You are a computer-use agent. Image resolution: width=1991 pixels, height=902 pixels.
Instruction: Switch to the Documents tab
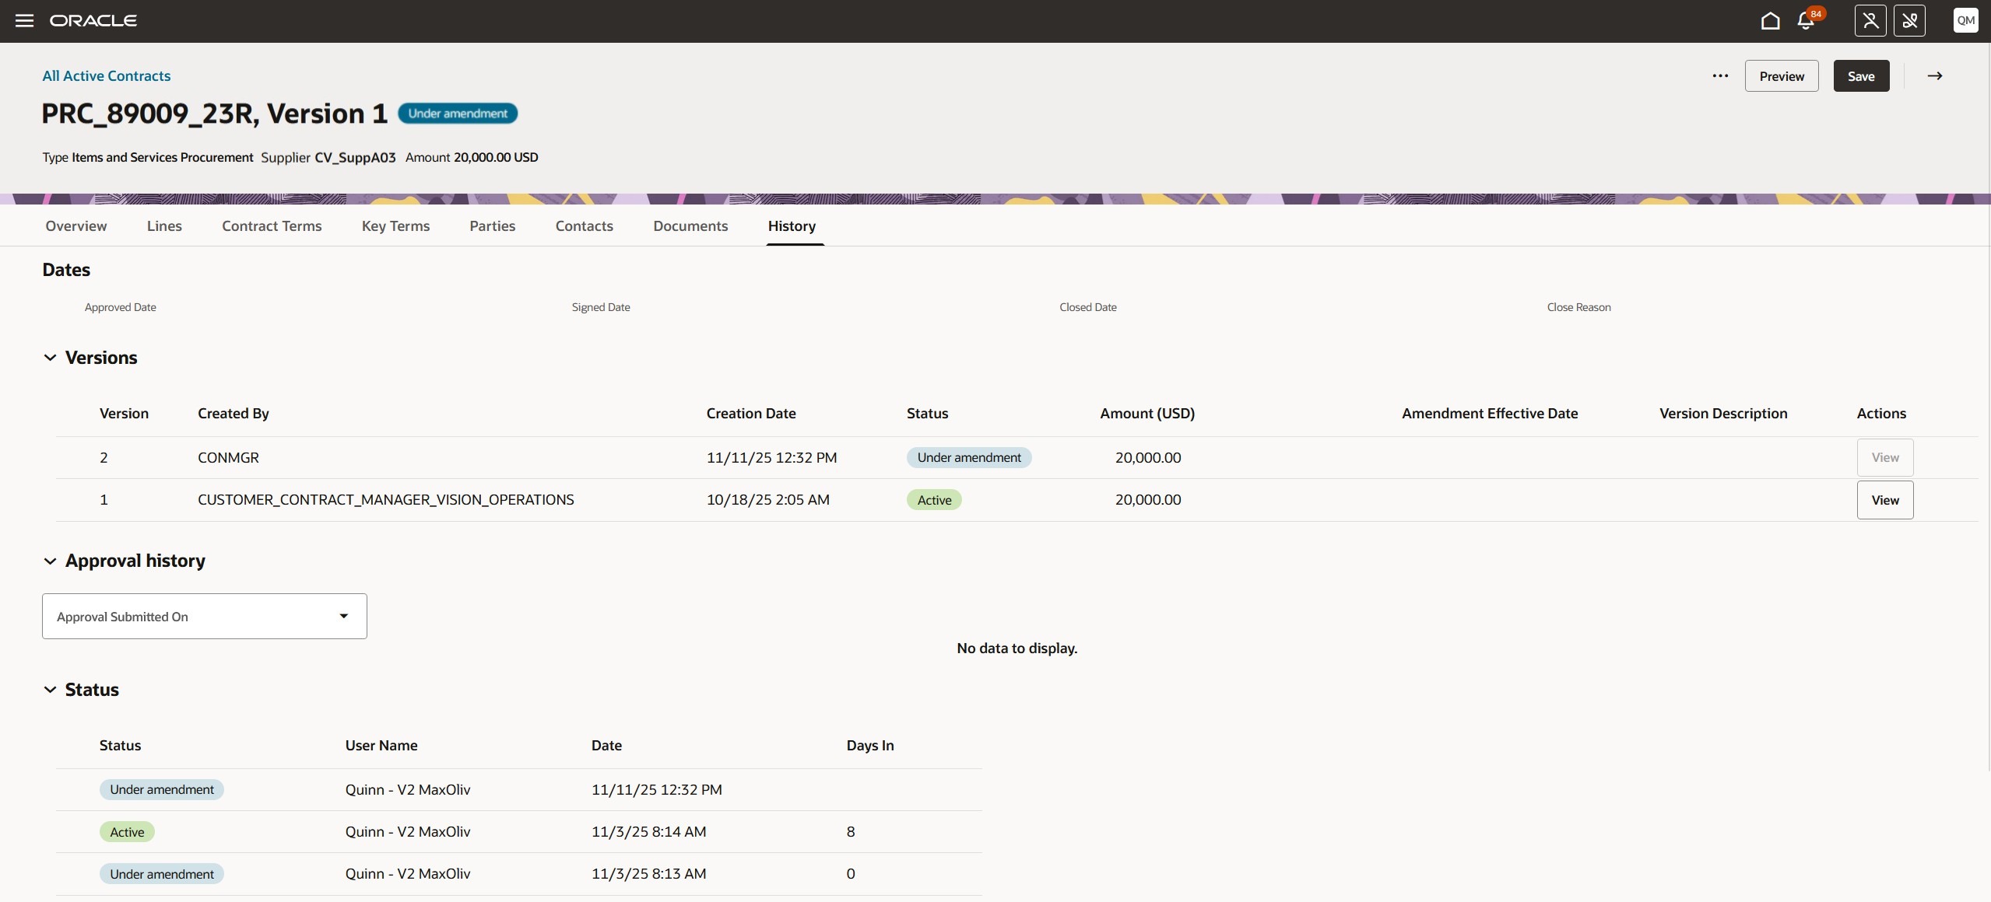tap(690, 226)
